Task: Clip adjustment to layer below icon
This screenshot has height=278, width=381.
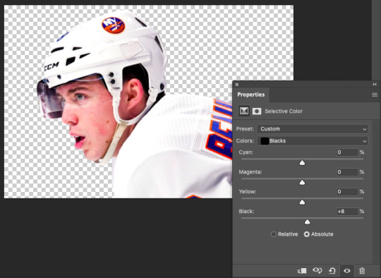Action: tap(302, 270)
